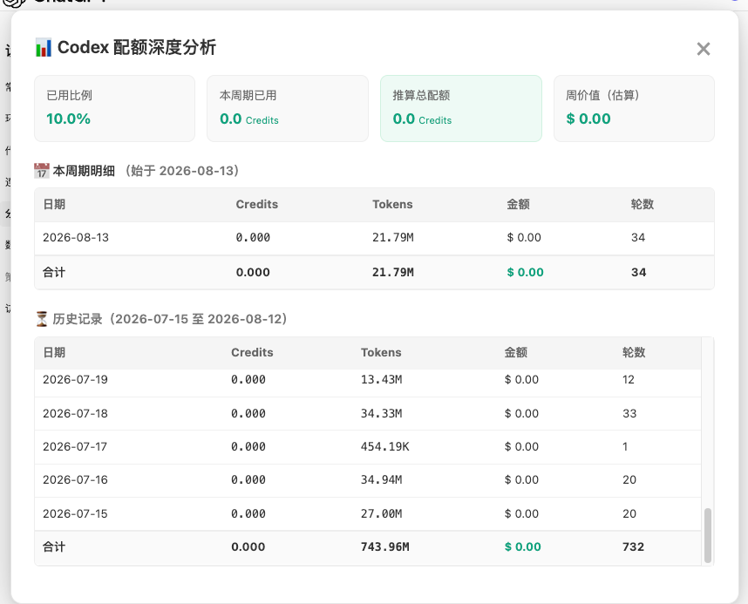Click the 2026-07-15 history row date
748x604 pixels.
pos(75,514)
